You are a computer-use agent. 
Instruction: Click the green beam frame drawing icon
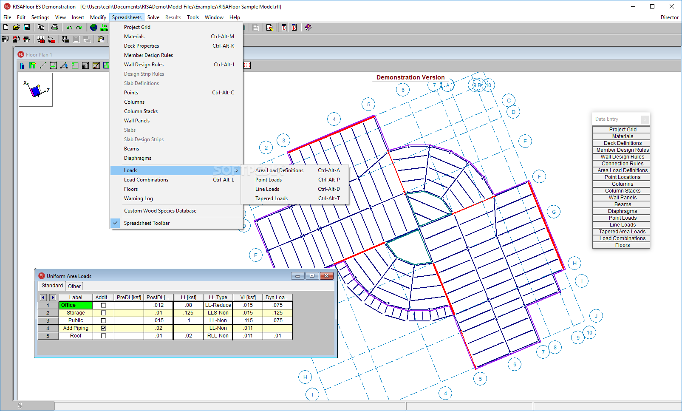(32, 65)
